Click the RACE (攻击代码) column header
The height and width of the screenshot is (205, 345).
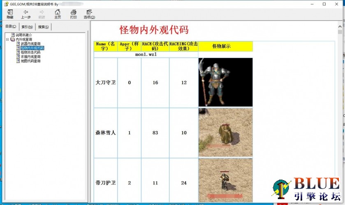click(155, 46)
